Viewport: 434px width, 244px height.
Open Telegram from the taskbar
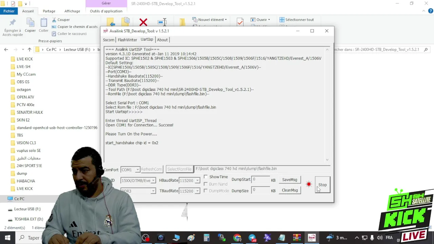pos(252,238)
